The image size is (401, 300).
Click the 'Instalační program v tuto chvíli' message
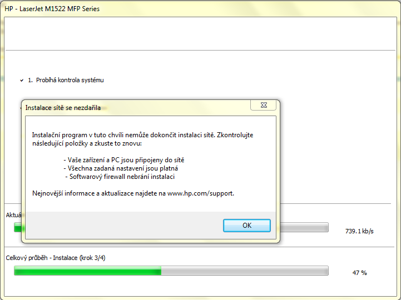pyautogui.click(x=142, y=139)
